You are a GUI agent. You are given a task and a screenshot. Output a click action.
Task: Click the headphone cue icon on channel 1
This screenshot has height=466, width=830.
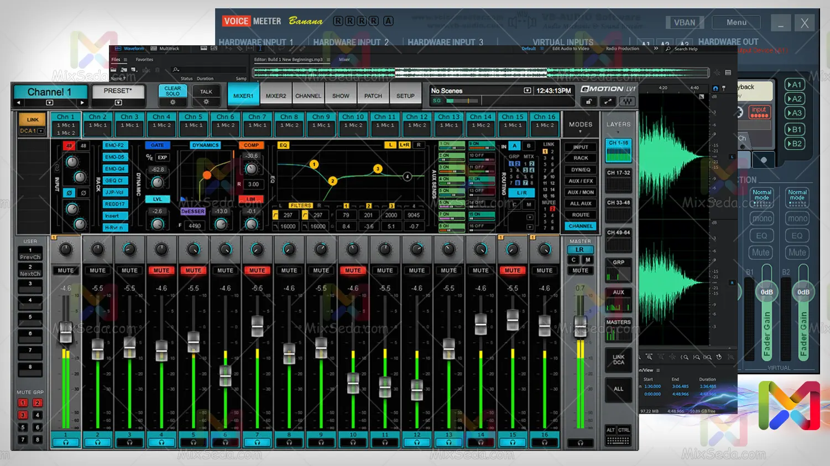pos(66,442)
